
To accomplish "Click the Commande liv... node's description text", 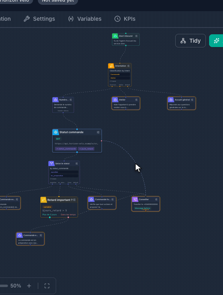I will click(101, 205).
